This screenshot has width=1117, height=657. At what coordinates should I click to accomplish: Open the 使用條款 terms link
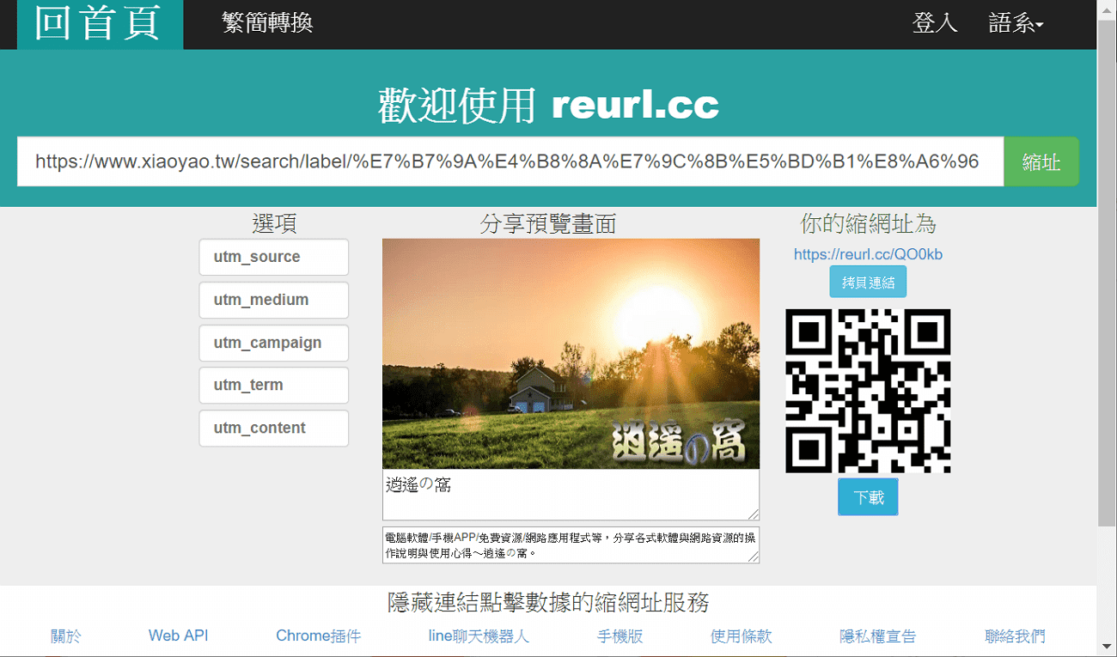tap(741, 636)
